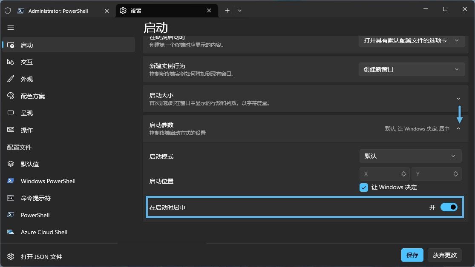Open the Azure Cloud Shell profile
The image size is (475, 267).
pyautogui.click(x=44, y=232)
